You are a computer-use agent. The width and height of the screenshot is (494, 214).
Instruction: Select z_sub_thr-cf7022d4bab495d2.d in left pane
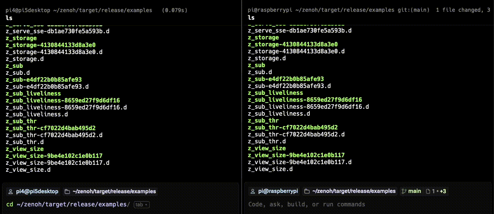pos(54,135)
